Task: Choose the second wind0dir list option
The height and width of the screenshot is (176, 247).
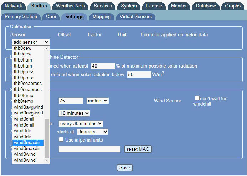Action: pyautogui.click(x=28, y=137)
